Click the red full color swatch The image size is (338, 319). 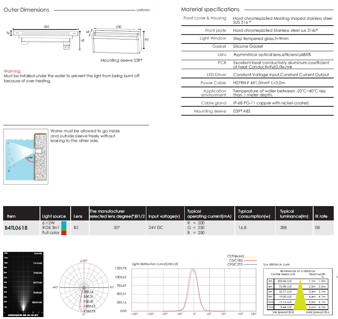click(64, 232)
